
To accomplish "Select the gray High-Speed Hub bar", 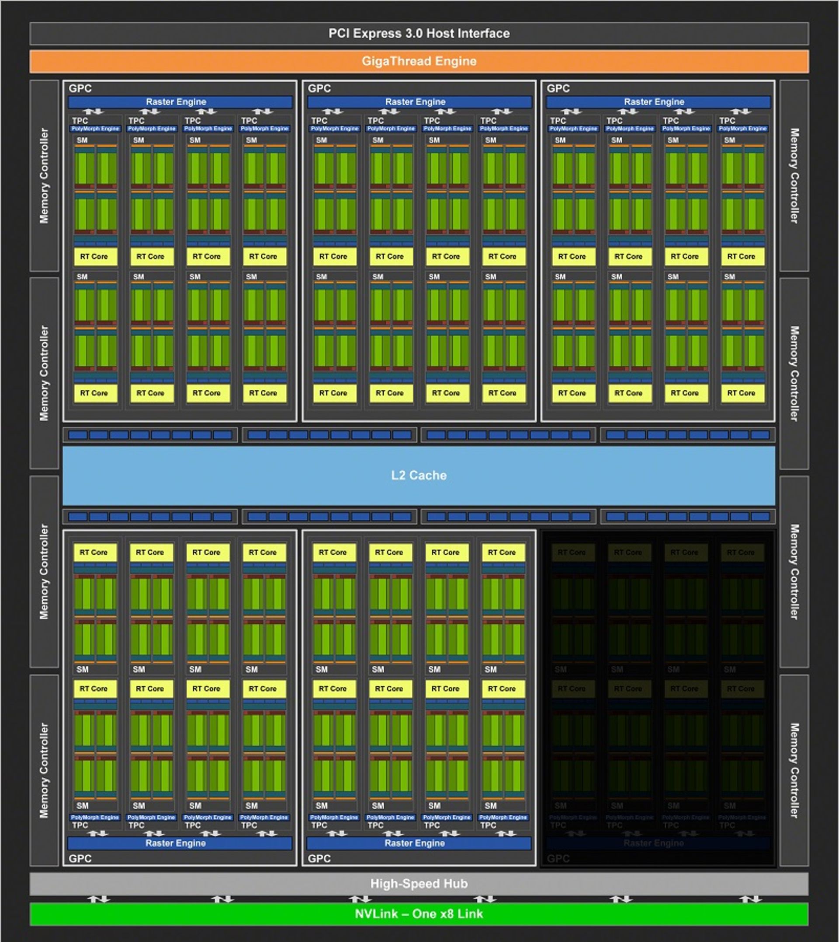I will [419, 883].
